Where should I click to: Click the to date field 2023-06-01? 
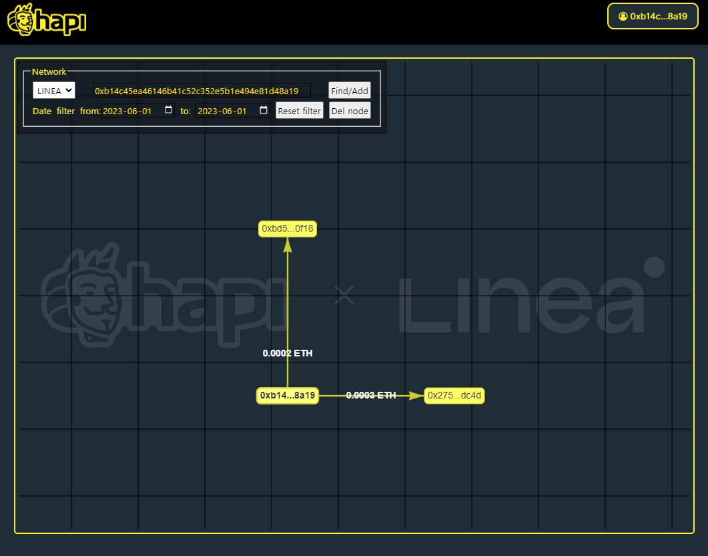point(232,111)
